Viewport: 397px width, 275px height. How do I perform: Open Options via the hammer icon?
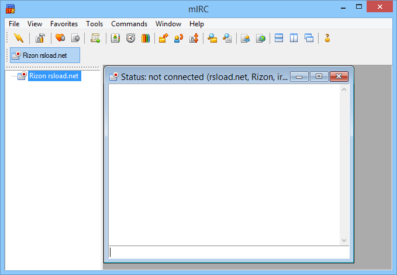coord(40,39)
